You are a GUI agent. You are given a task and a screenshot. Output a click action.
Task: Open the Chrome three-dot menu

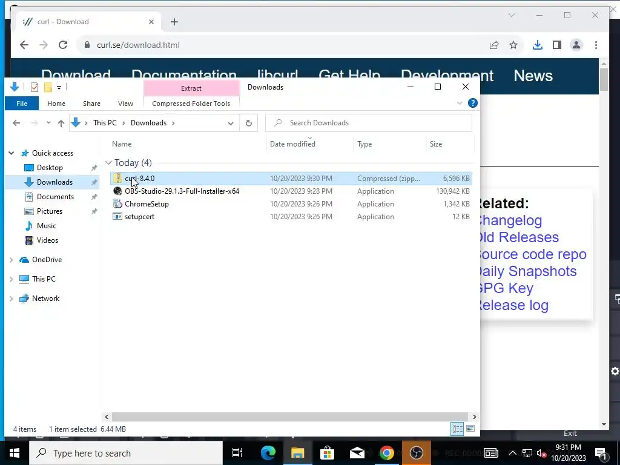tap(596, 45)
